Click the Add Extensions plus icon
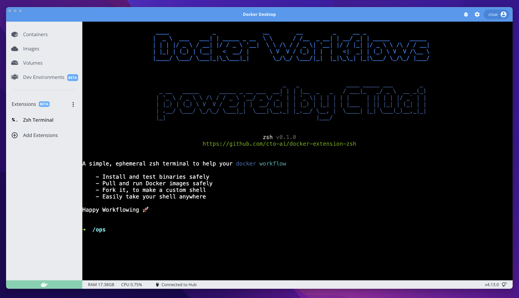Viewport: 519px width, 298px height. 15,135
